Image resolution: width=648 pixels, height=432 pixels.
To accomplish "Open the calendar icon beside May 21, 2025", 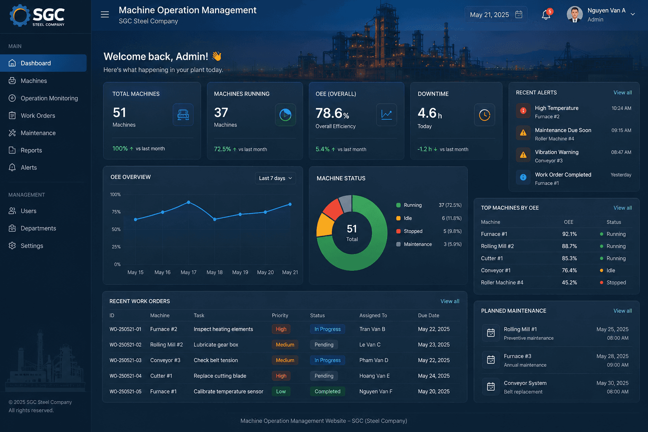I will pos(519,14).
